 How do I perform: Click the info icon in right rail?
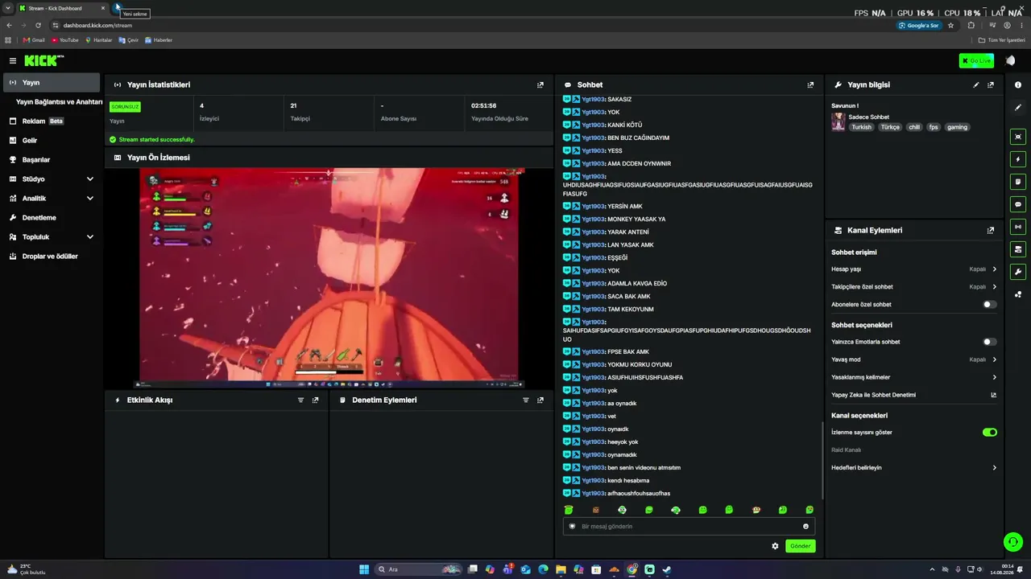pyautogui.click(x=1018, y=84)
